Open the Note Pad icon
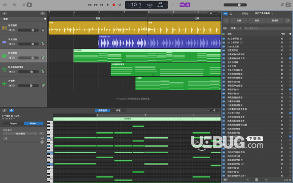This screenshot has width=293, height=183. (x=283, y=5)
